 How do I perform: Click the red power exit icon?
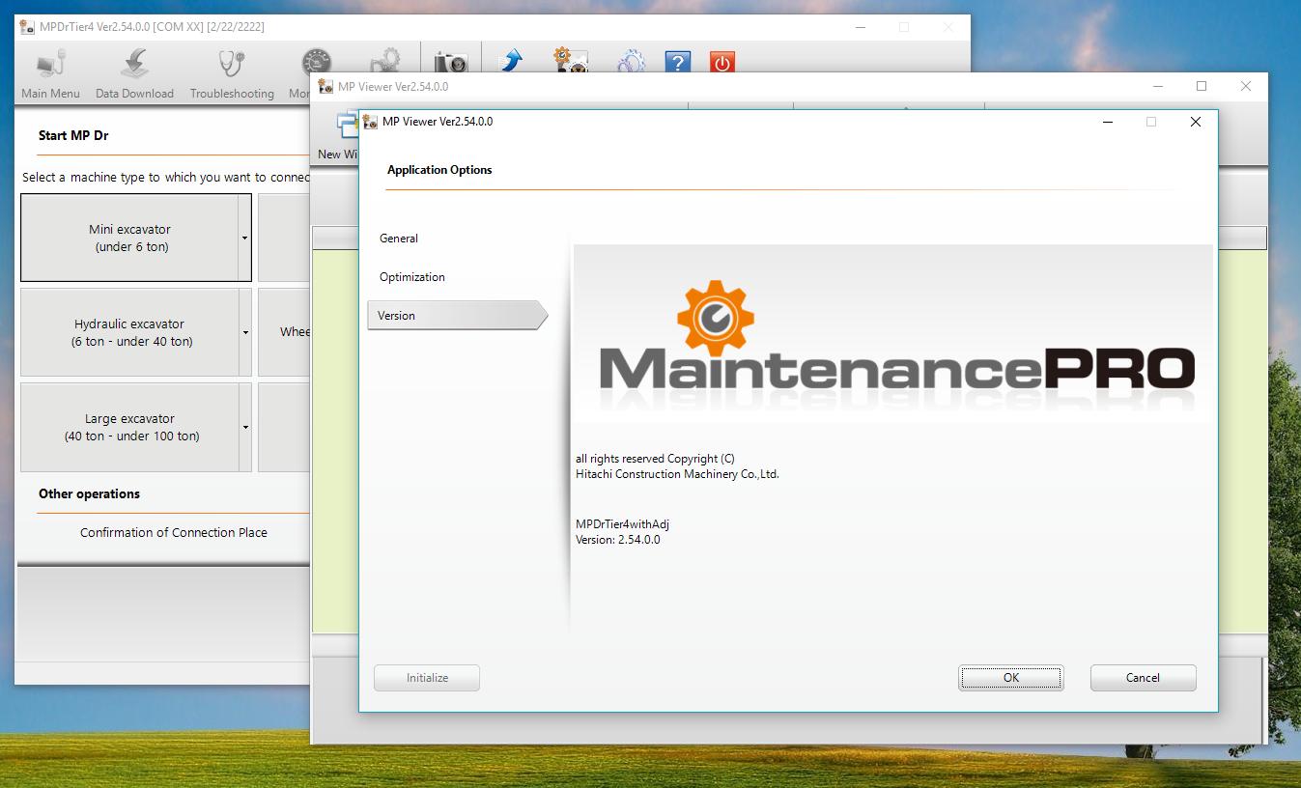(721, 63)
